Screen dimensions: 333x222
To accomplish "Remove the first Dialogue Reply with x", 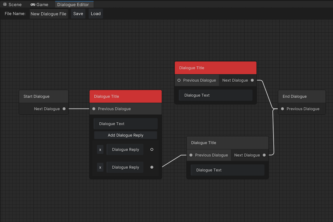I will tap(100, 150).
